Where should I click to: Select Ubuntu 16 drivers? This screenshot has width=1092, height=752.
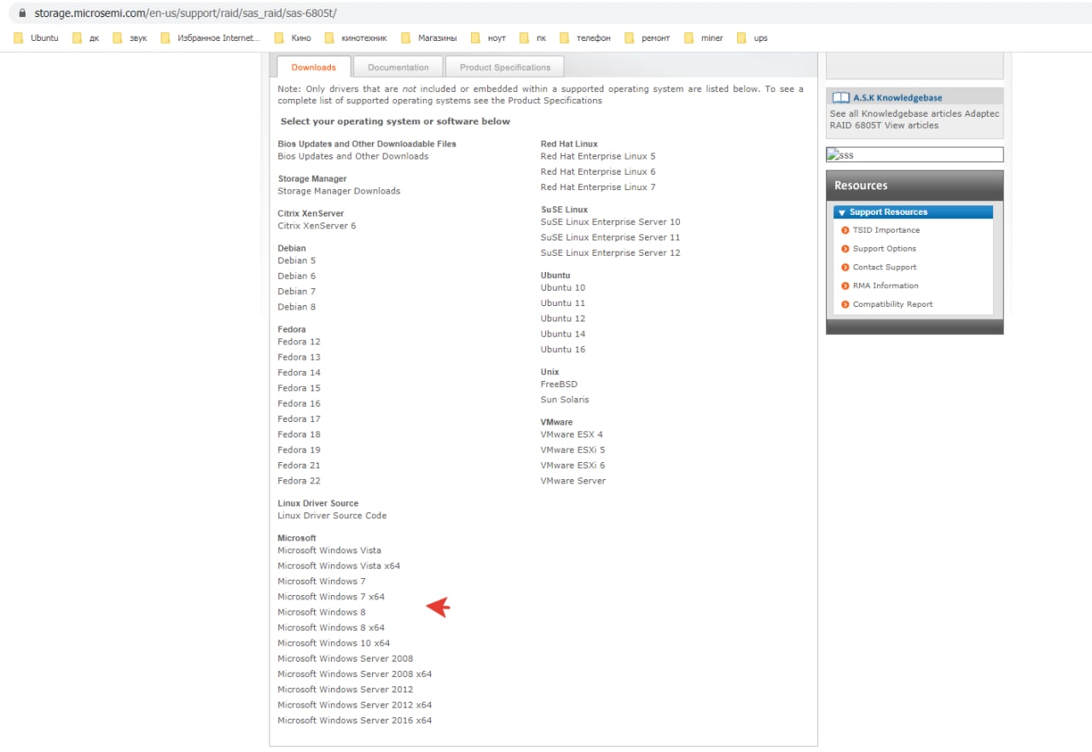click(x=563, y=350)
